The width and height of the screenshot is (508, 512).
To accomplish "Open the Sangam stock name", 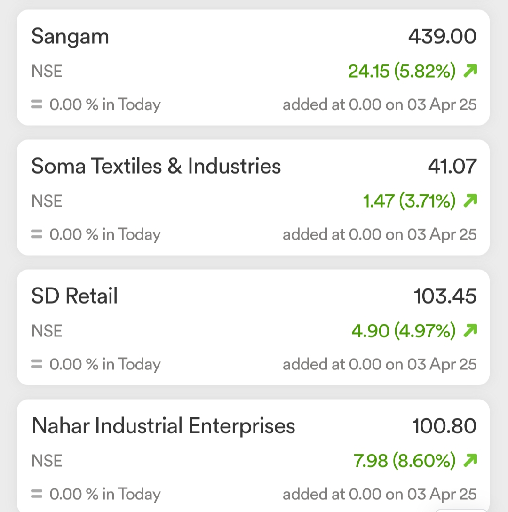I will tap(70, 37).
